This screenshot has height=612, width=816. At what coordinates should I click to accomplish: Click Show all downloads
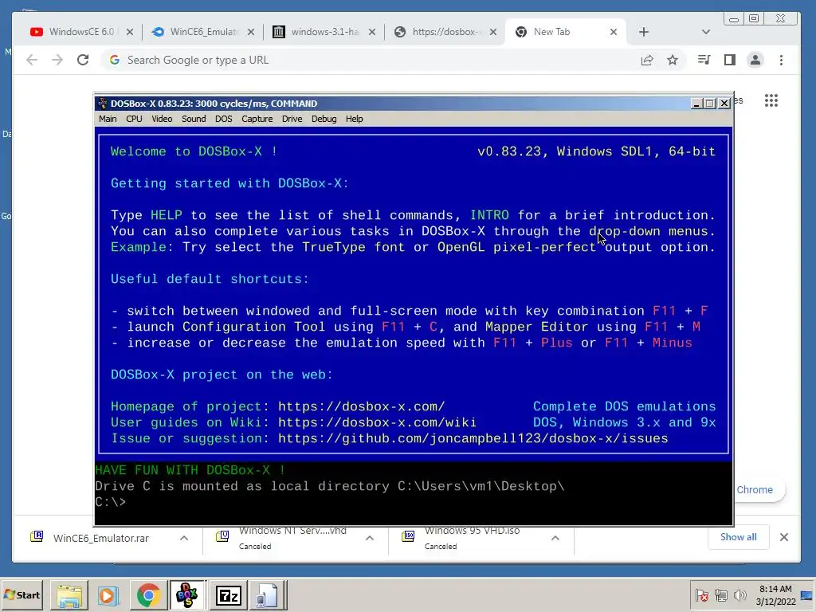pyautogui.click(x=738, y=537)
